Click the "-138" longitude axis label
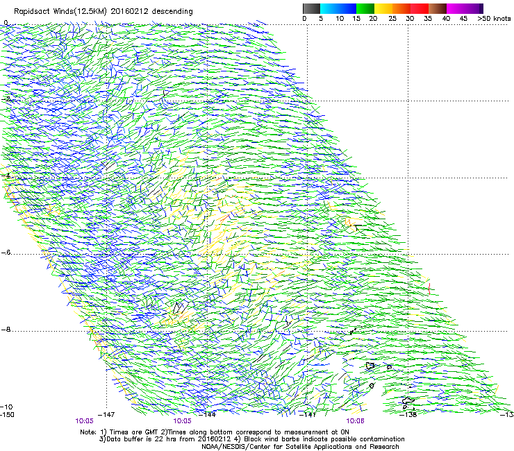This screenshot has height=451, width=514. [408, 415]
